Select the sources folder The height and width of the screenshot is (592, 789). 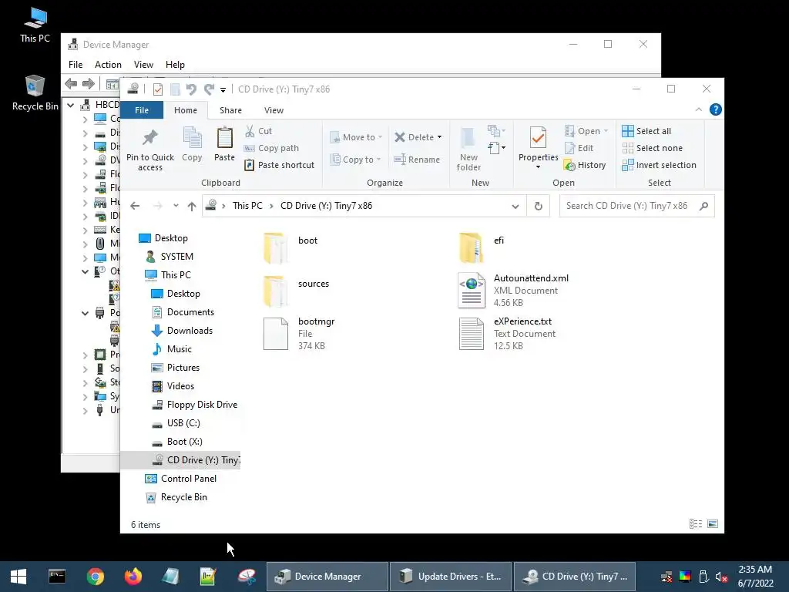pos(297,291)
